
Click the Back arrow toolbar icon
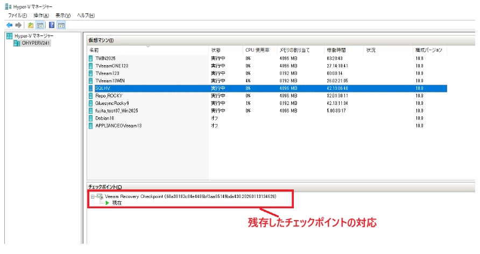coord(10,25)
